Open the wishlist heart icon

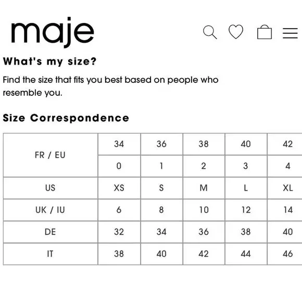pos(236,32)
